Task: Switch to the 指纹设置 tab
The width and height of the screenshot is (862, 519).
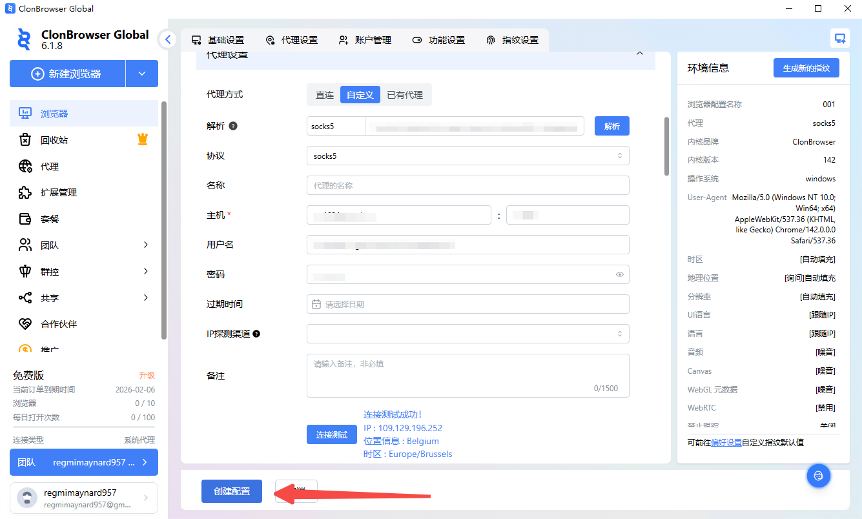Action: point(513,40)
